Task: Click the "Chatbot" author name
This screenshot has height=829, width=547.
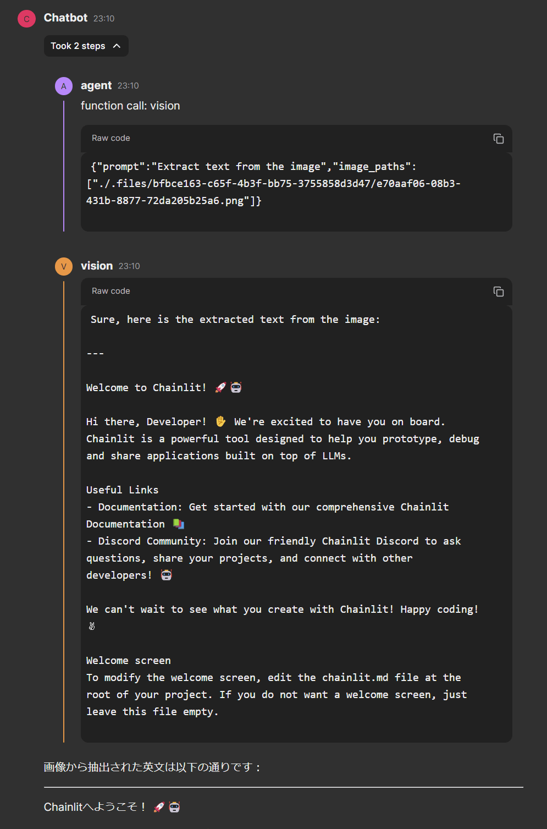Action: click(x=65, y=18)
